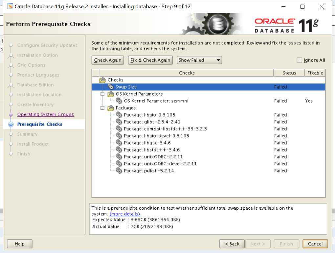Select Package: libaio-devel-0.3.105 row
The image size is (335, 253).
point(209,136)
